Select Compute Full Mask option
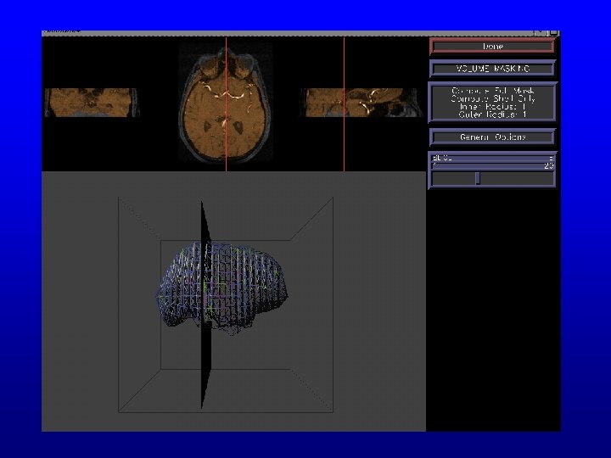 click(493, 91)
